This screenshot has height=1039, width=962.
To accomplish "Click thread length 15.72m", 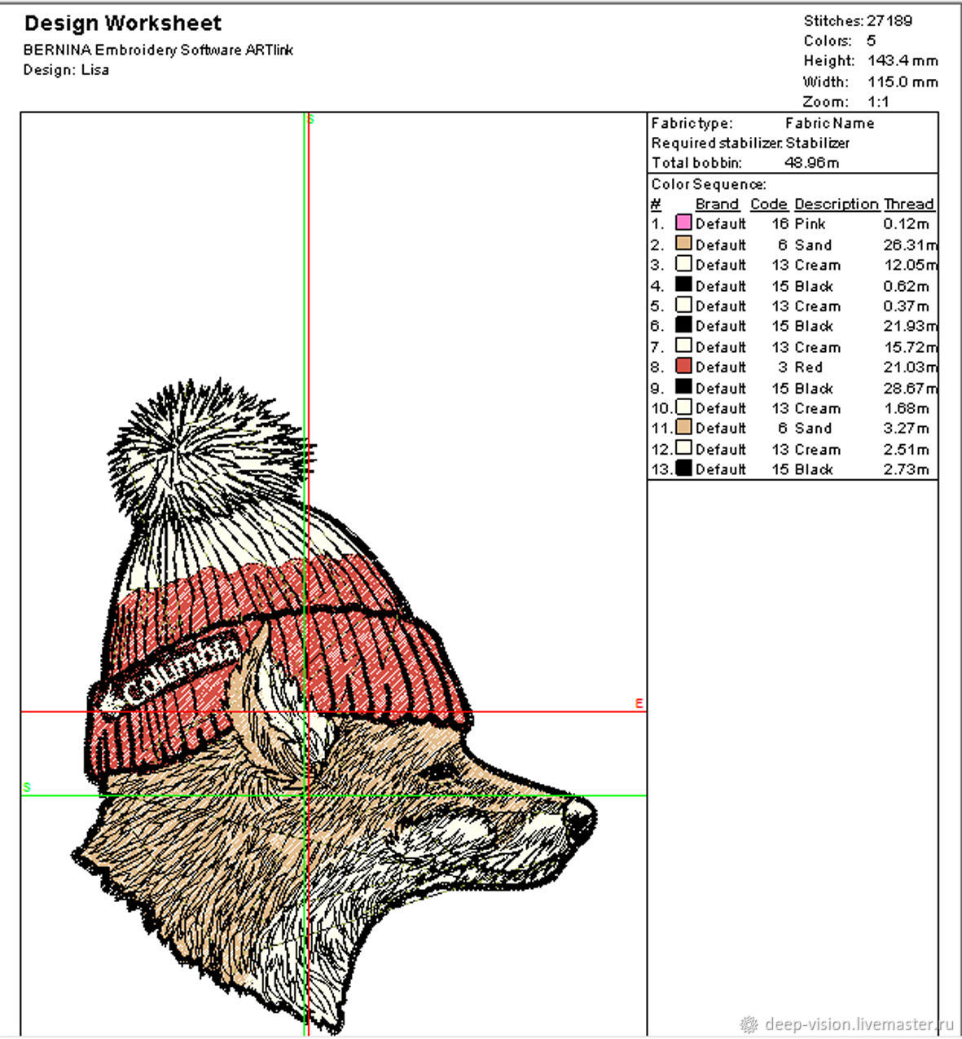I will [911, 347].
